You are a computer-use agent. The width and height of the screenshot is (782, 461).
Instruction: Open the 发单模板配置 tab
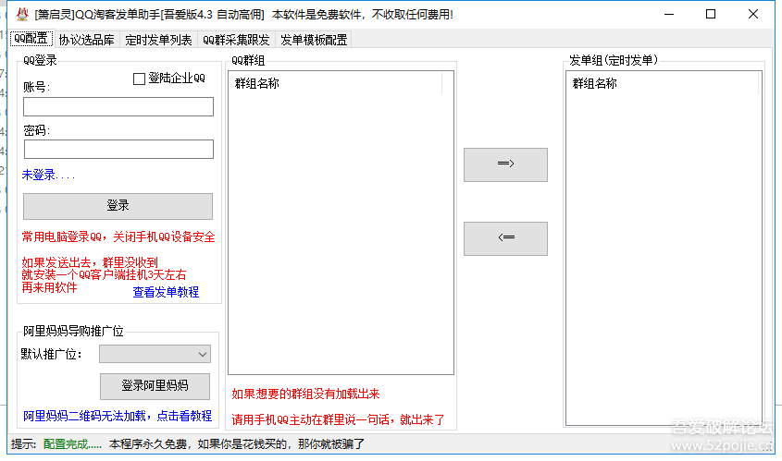coord(313,40)
